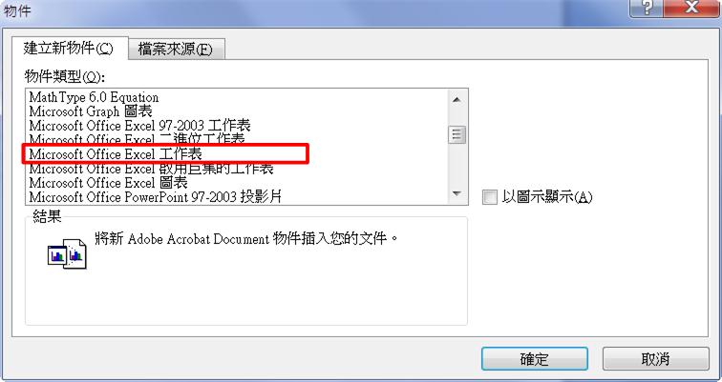
Task: Close the 物件 dialog window
Action: coord(690,8)
